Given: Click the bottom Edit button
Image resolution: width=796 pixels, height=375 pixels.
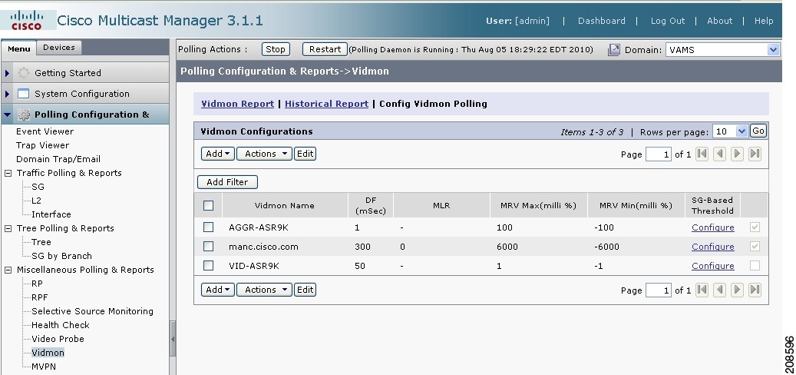Looking at the screenshot, I should (x=305, y=290).
